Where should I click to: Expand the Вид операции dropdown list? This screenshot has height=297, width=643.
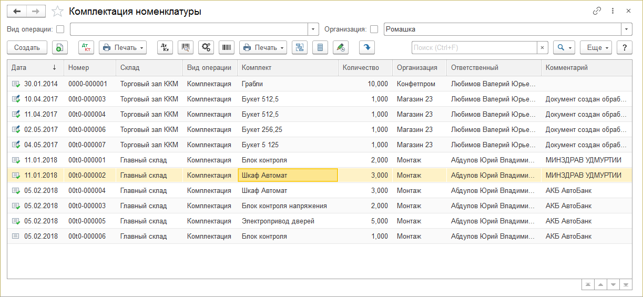[313, 29]
